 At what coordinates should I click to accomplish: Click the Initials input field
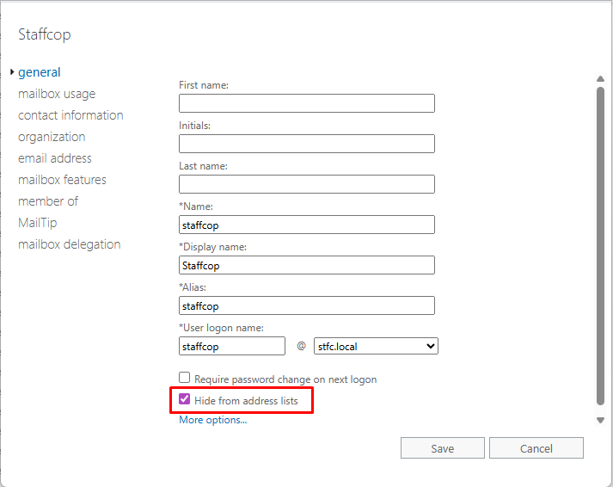(x=306, y=144)
